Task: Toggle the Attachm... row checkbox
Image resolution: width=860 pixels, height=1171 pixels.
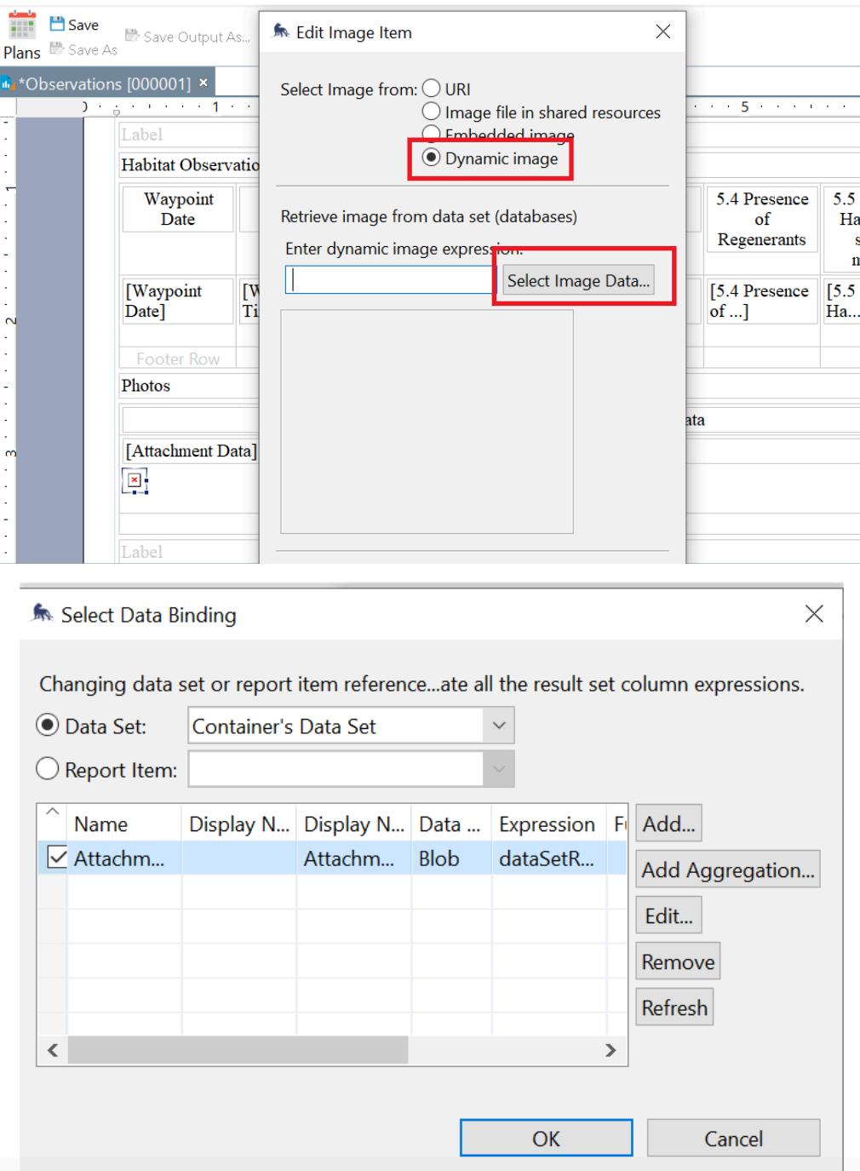Action: click(x=56, y=858)
